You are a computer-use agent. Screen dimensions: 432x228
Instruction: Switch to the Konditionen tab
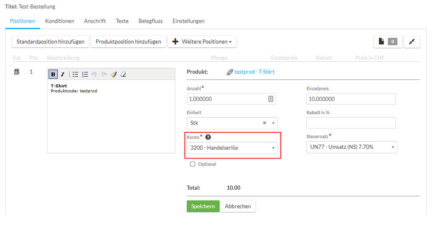coord(60,21)
